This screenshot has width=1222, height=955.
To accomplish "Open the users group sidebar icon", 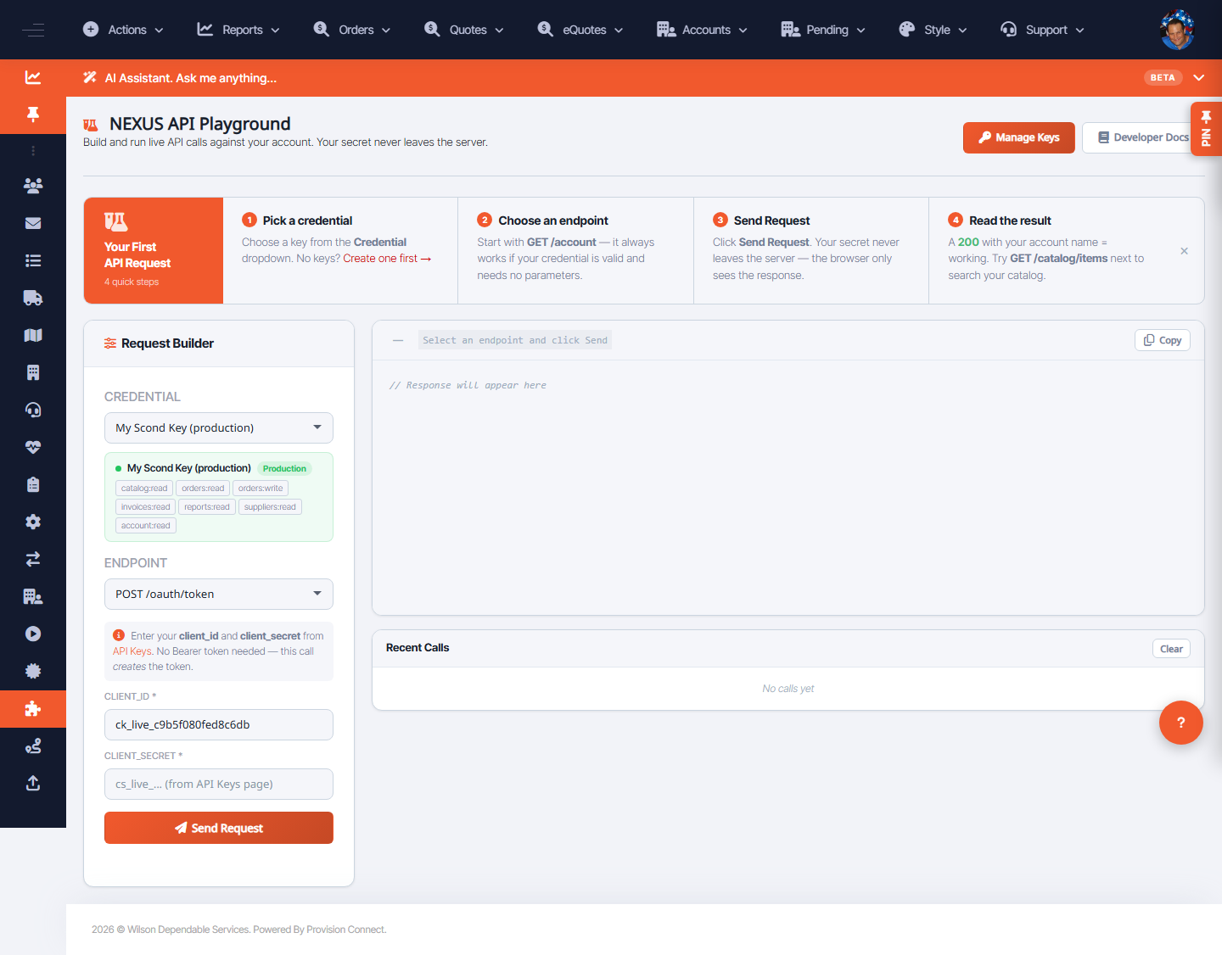I will click(33, 186).
